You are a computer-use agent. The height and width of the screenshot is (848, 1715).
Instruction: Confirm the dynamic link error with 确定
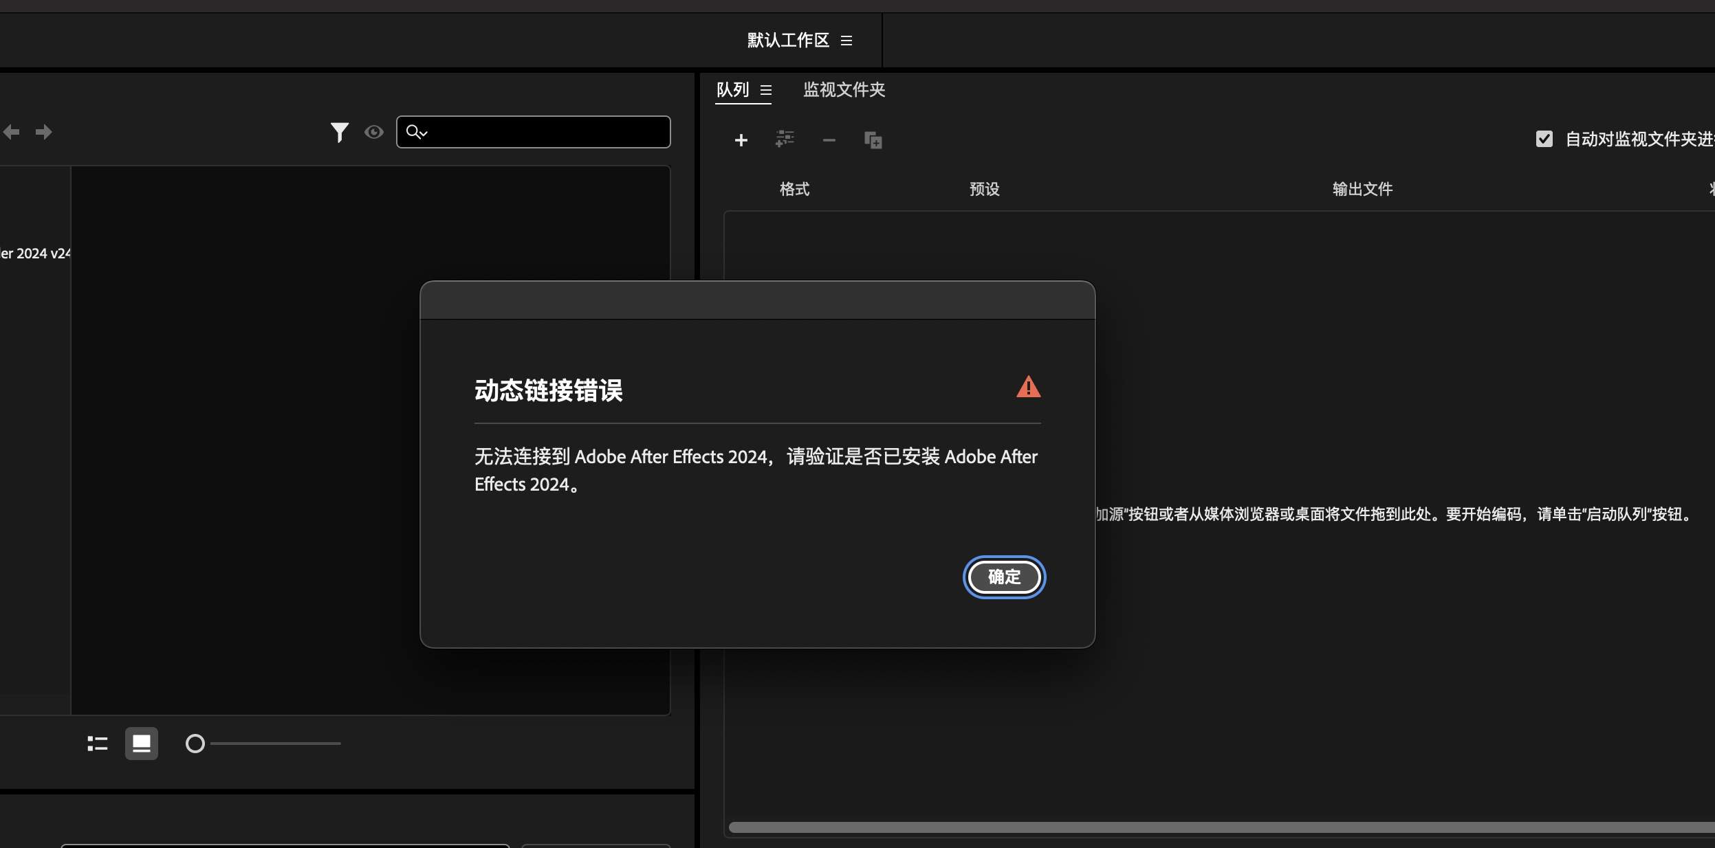click(1003, 577)
